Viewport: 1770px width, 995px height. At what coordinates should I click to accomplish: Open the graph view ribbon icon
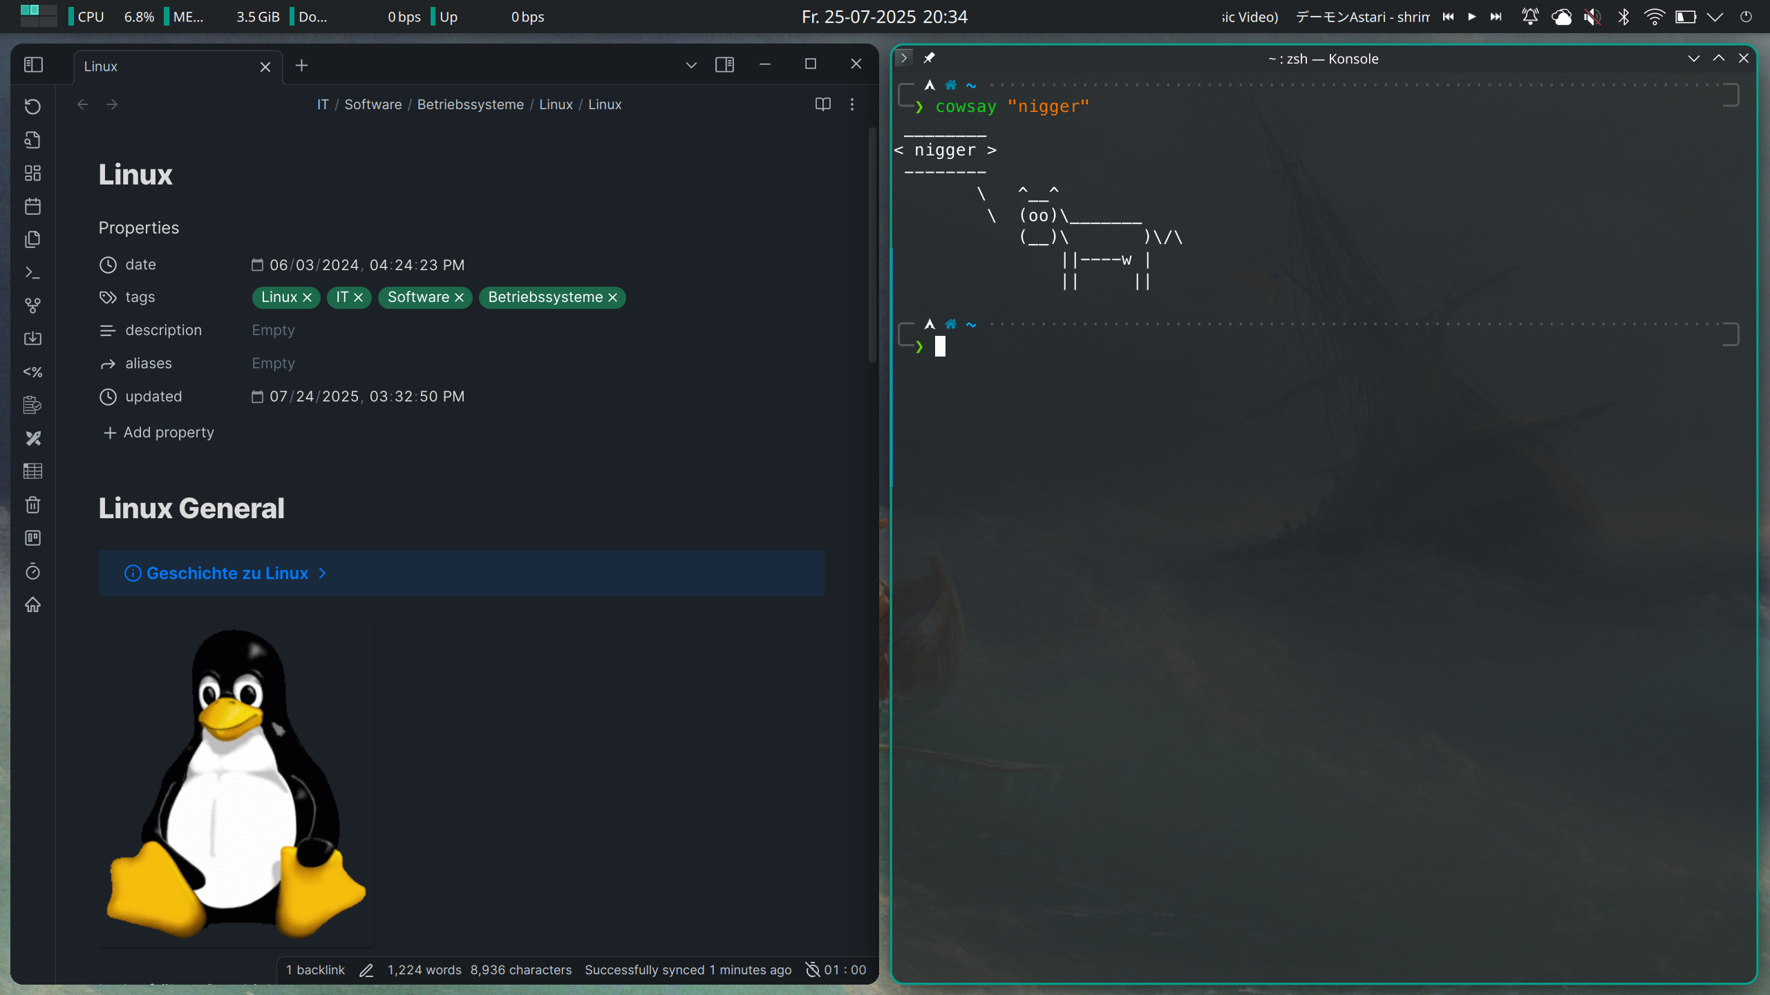pyautogui.click(x=32, y=305)
